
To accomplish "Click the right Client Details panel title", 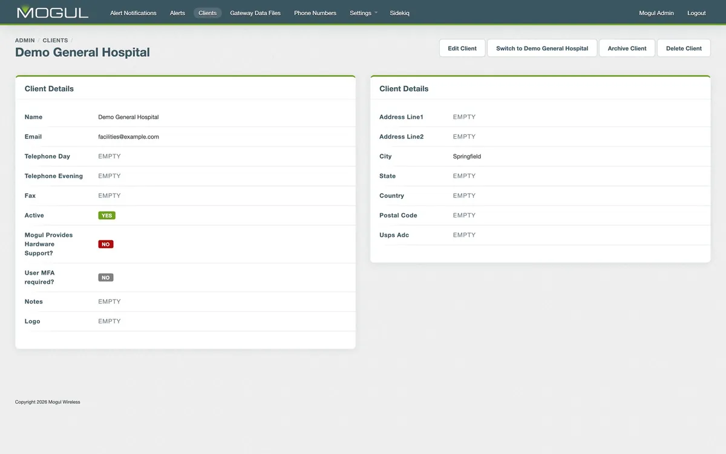I will coord(404,88).
